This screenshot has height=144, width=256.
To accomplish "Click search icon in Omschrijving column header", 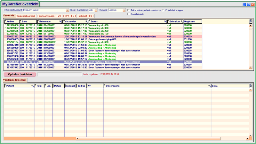I will coord(209,86).
